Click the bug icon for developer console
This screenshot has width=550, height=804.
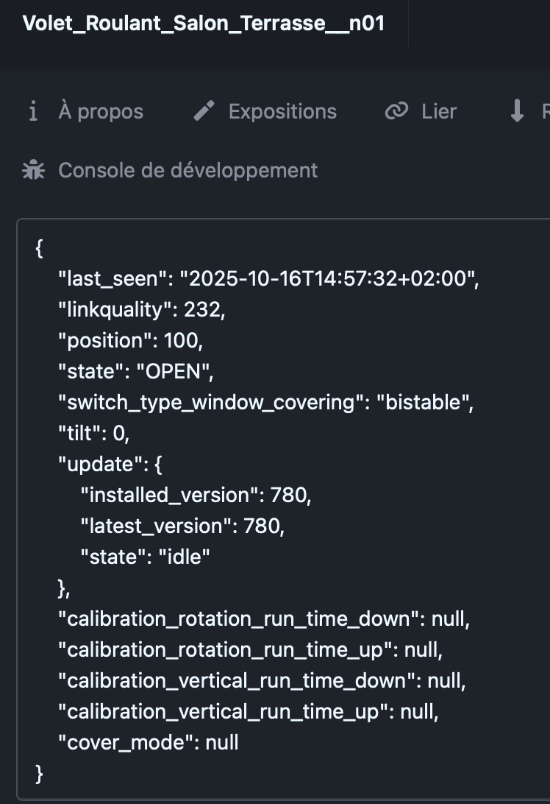pyautogui.click(x=33, y=171)
